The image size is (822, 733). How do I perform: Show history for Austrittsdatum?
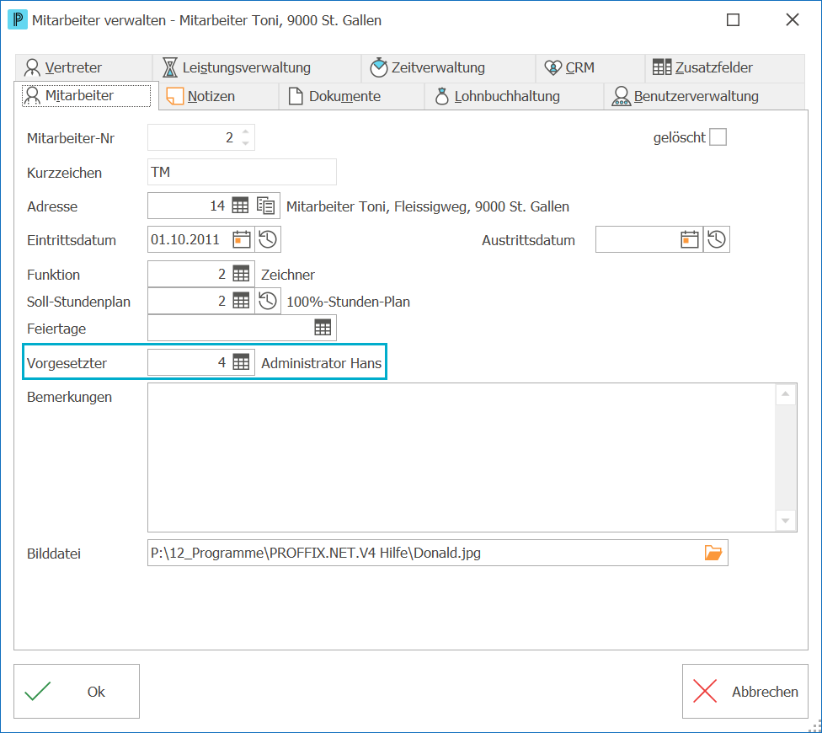717,239
